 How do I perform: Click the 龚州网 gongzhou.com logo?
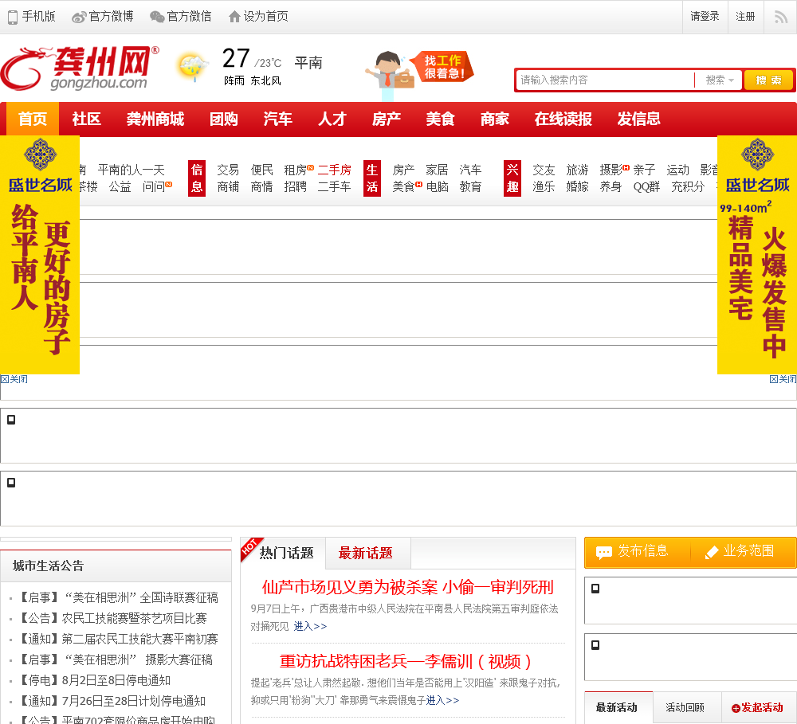[x=80, y=68]
